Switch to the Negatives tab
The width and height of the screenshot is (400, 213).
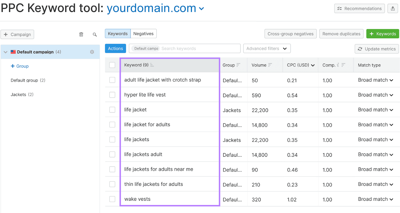pyautogui.click(x=143, y=34)
